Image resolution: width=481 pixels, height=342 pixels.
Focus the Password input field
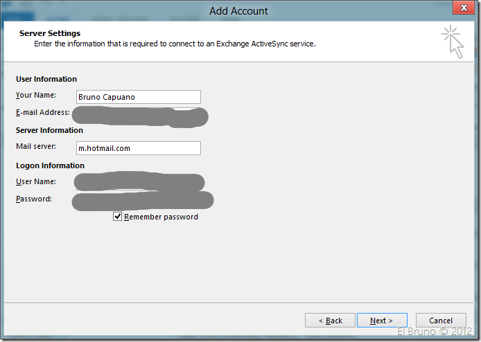pyautogui.click(x=142, y=201)
